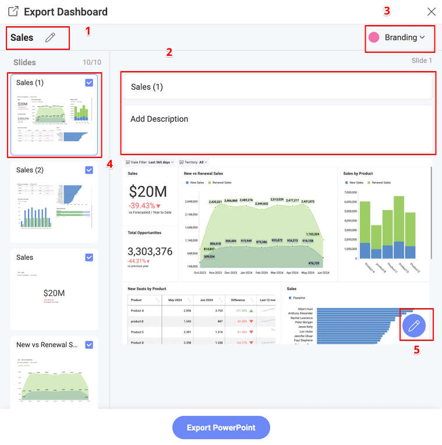Image resolution: width=442 pixels, height=445 pixels.
Task: Click the Pipeline legend in Sales chart
Action: (x=297, y=298)
